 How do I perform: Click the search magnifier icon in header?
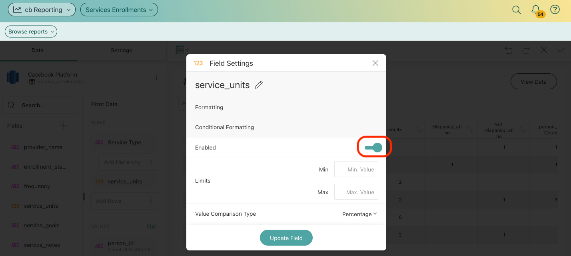(x=517, y=10)
